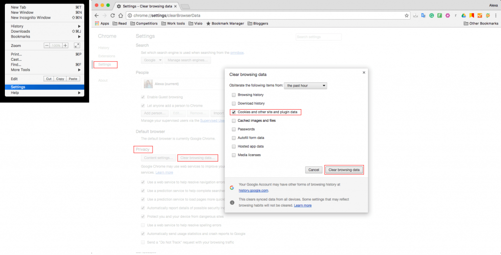Open Downloads from the Chrome menu
The image size is (501, 255).
(x=45, y=31)
